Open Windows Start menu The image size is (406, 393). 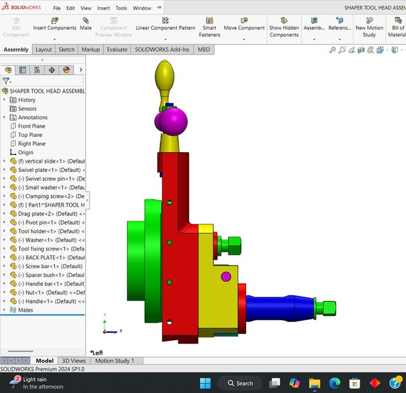pos(206,383)
